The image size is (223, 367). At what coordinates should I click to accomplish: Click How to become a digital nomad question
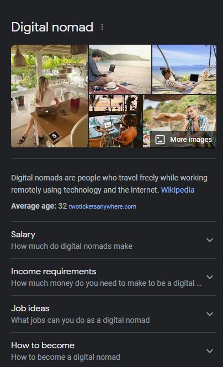[66, 357]
